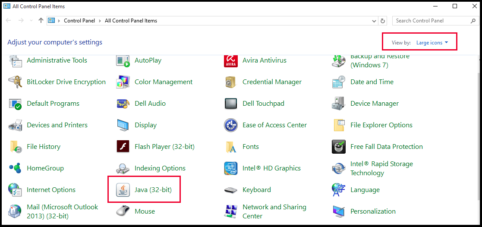Expand the address bar history dropdown arrow
This screenshot has height=227, width=482.
coord(374,21)
